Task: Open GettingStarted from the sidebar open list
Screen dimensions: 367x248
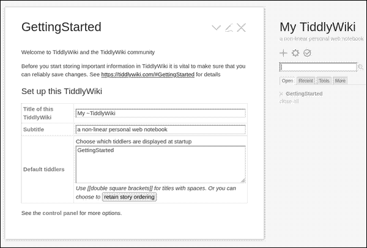Action: click(304, 93)
